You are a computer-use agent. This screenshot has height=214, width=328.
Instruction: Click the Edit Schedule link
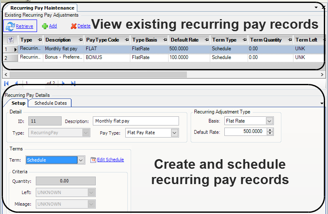click(x=110, y=160)
